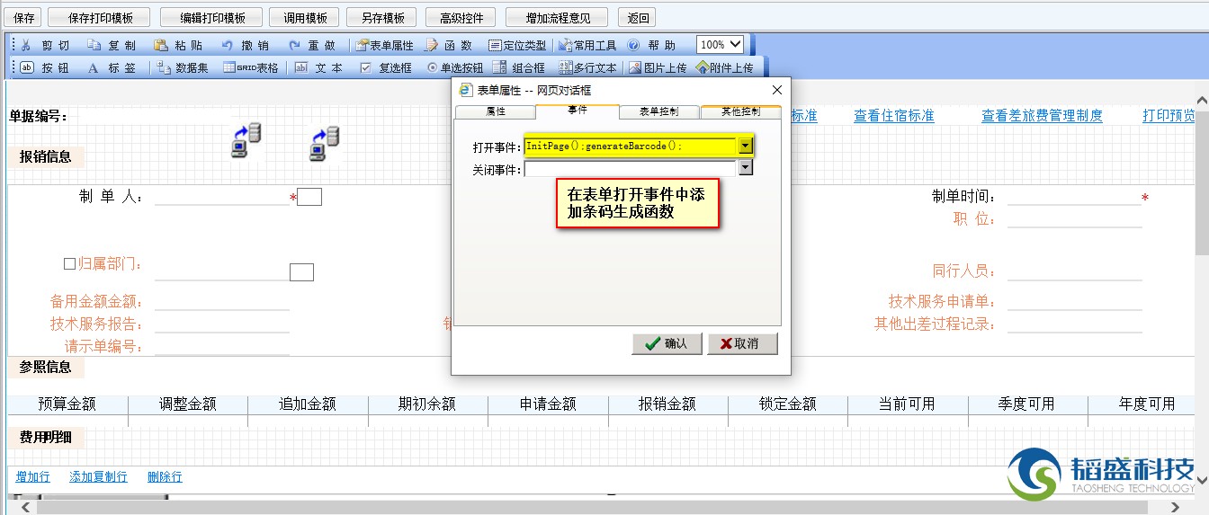1209x515 pixels.
Task: Close the 表单属性 dialog
Action: tap(777, 90)
